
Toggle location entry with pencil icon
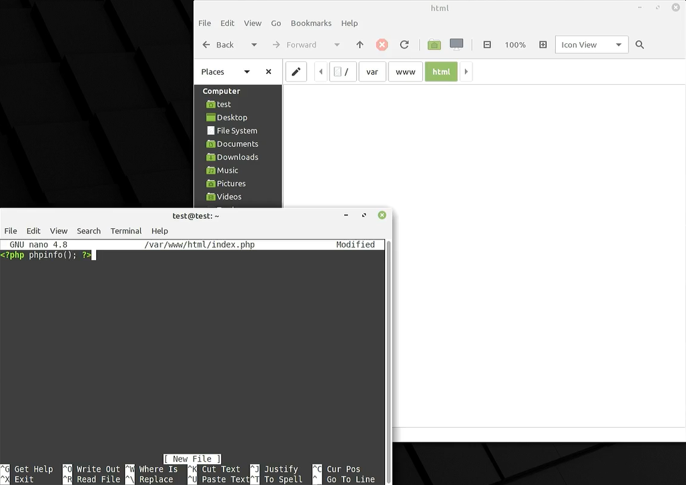point(296,72)
